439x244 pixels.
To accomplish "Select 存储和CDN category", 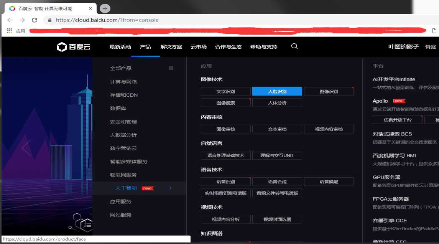I will (124, 95).
